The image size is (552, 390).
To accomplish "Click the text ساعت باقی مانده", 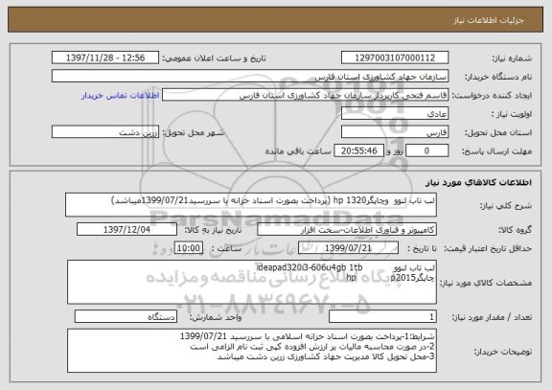I will click(298, 151).
